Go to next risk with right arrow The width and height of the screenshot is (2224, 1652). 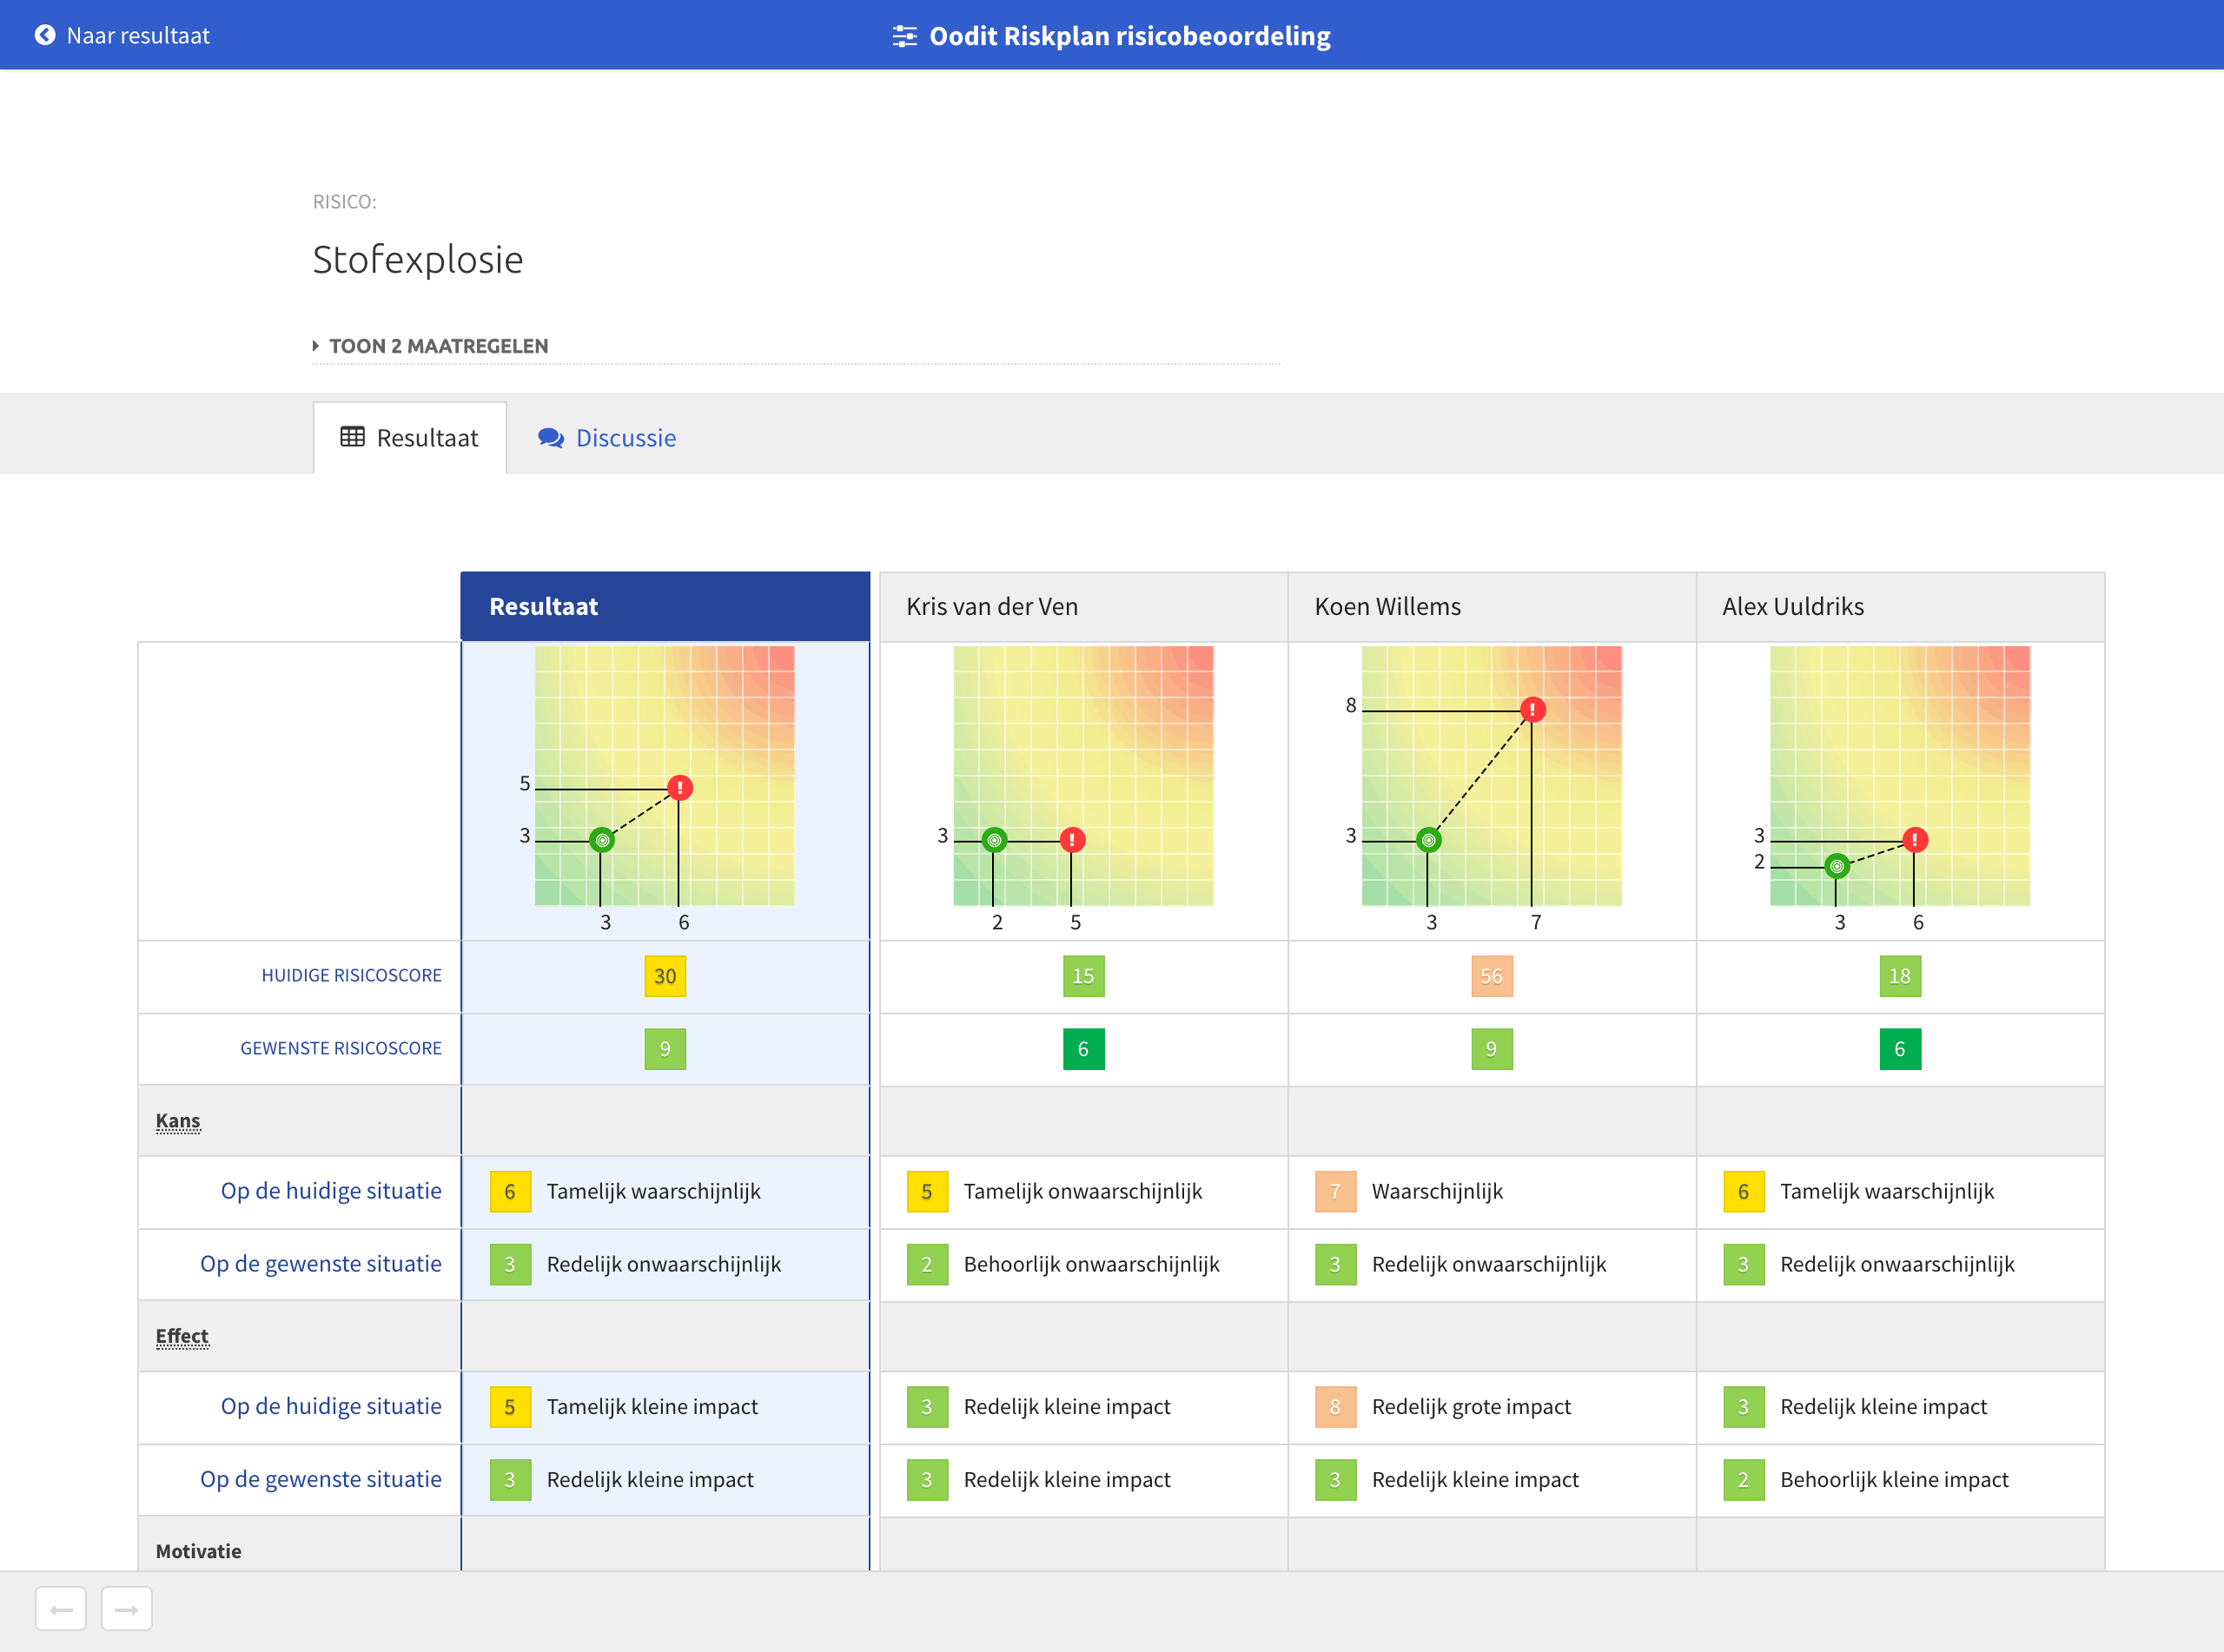pyautogui.click(x=127, y=1609)
